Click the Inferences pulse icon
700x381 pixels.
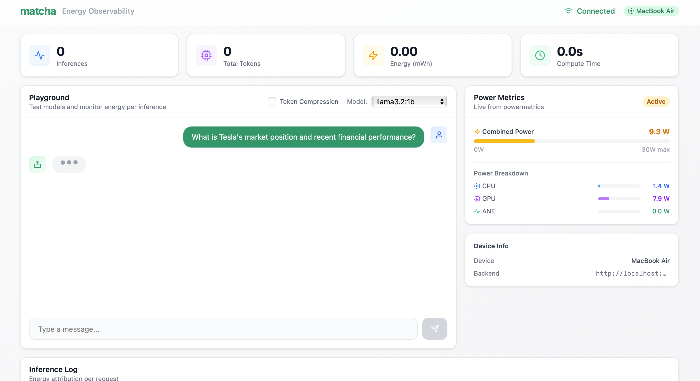39,55
